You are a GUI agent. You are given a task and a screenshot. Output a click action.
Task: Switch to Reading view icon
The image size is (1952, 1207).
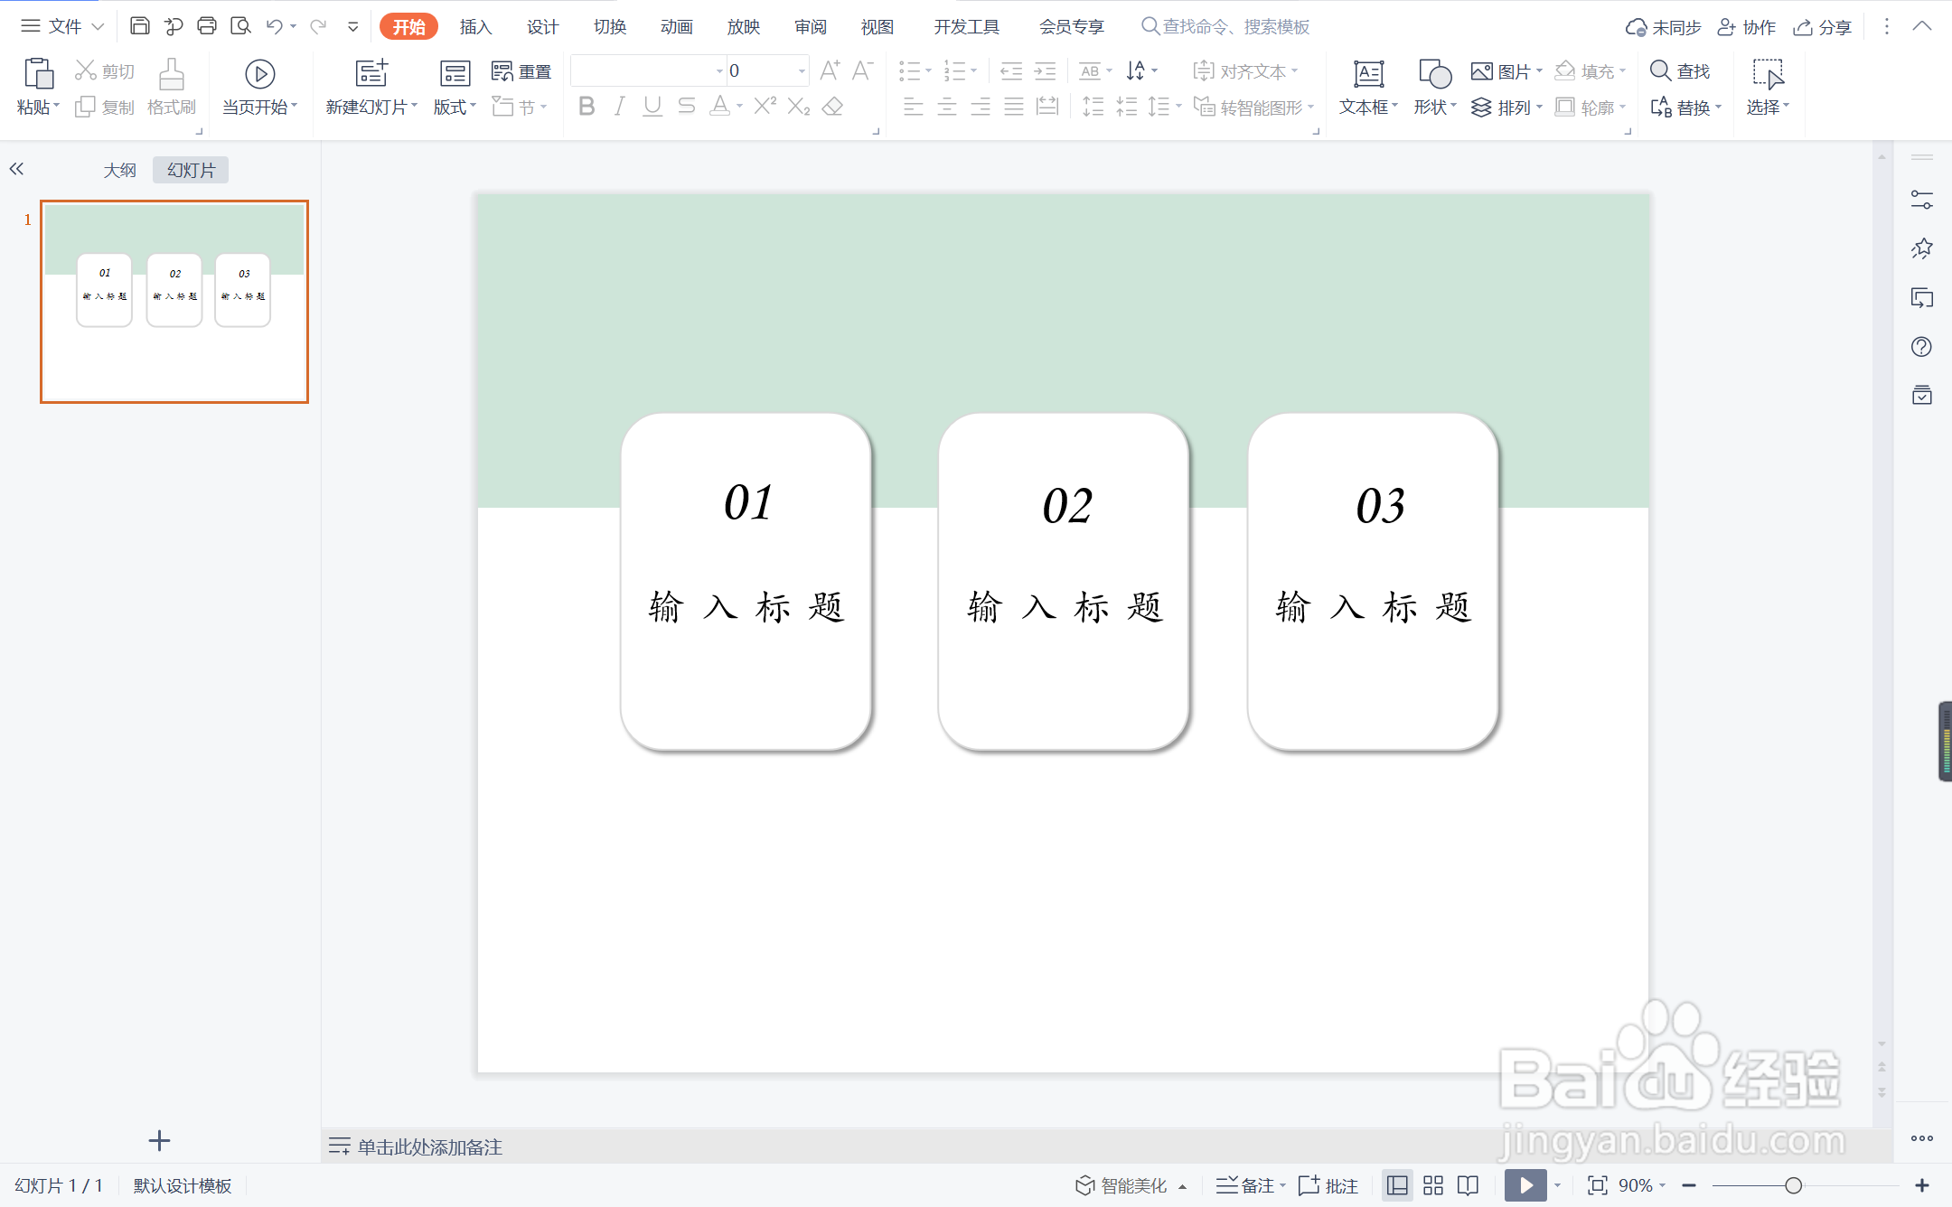pyautogui.click(x=1468, y=1185)
